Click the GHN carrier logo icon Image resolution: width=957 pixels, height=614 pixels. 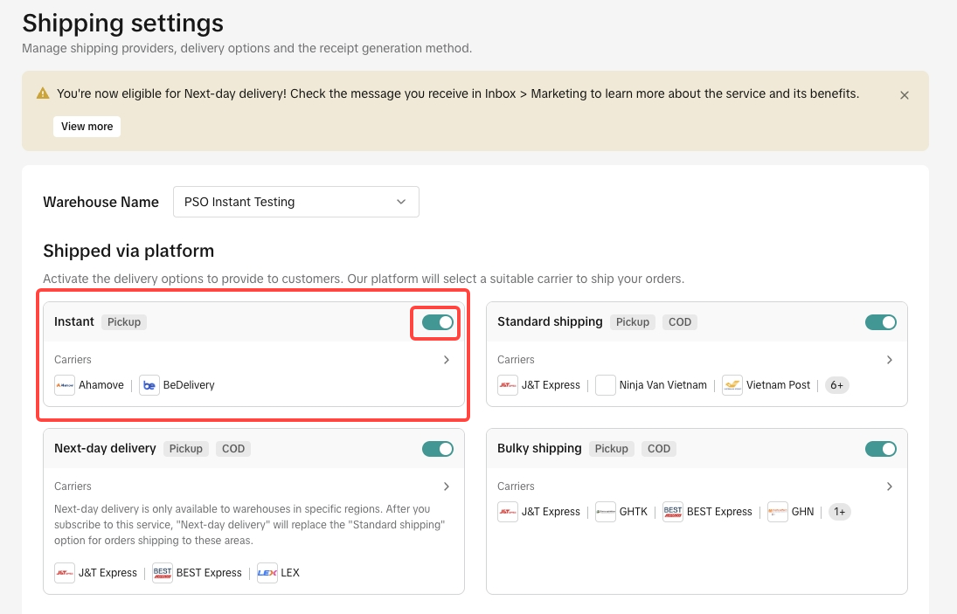click(778, 512)
